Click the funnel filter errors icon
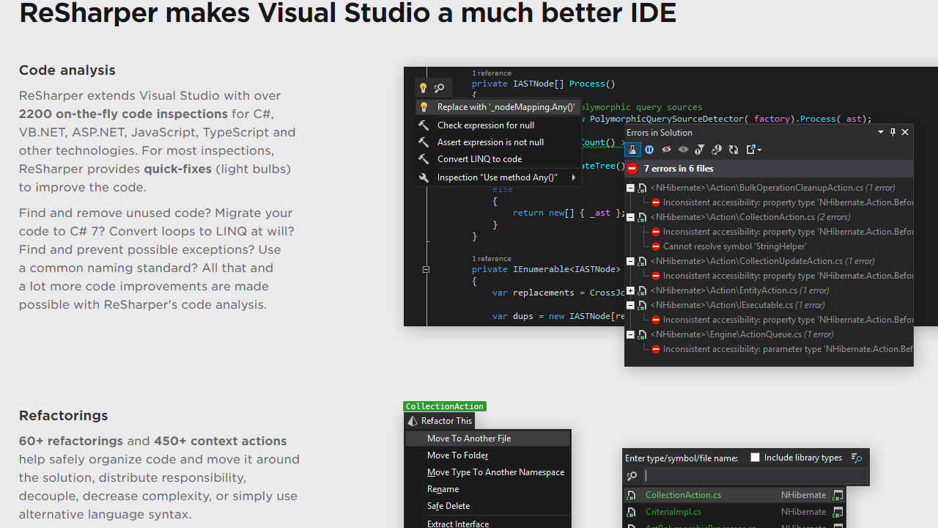This screenshot has height=528, width=938. point(699,150)
